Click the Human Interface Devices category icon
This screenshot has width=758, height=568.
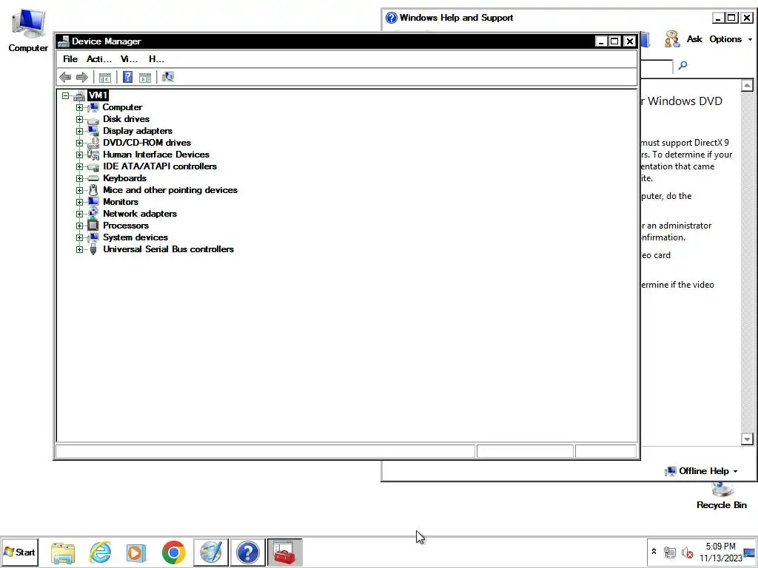click(93, 155)
